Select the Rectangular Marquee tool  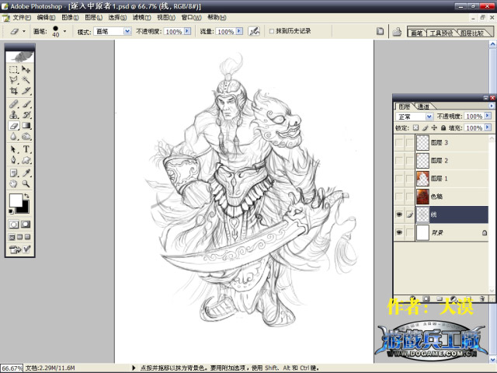click(13, 69)
